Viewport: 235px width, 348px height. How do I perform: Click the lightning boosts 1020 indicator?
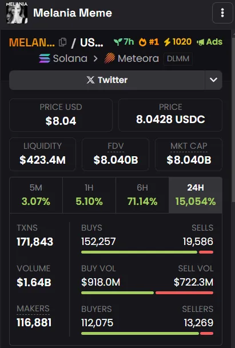pyautogui.click(x=177, y=42)
